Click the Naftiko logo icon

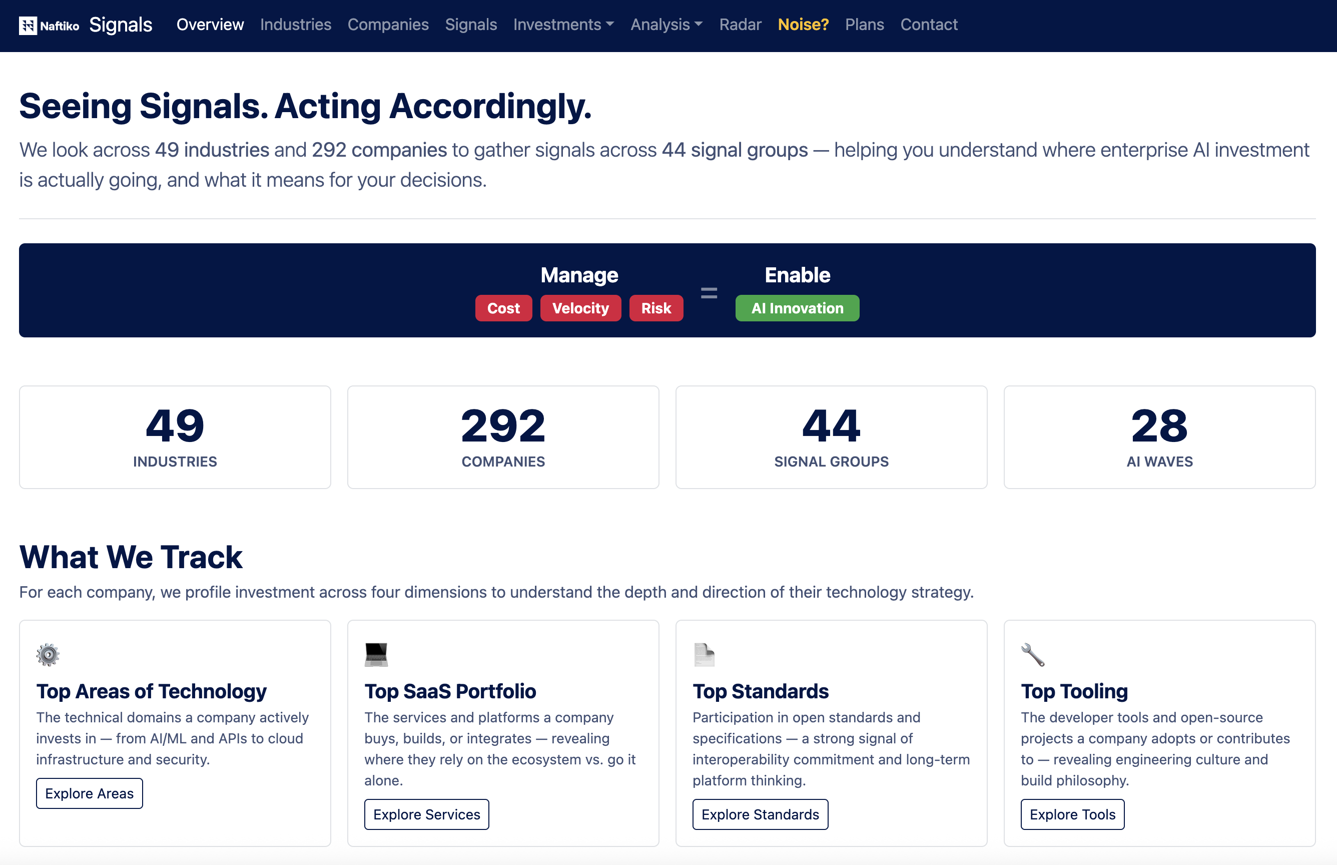pos(28,25)
